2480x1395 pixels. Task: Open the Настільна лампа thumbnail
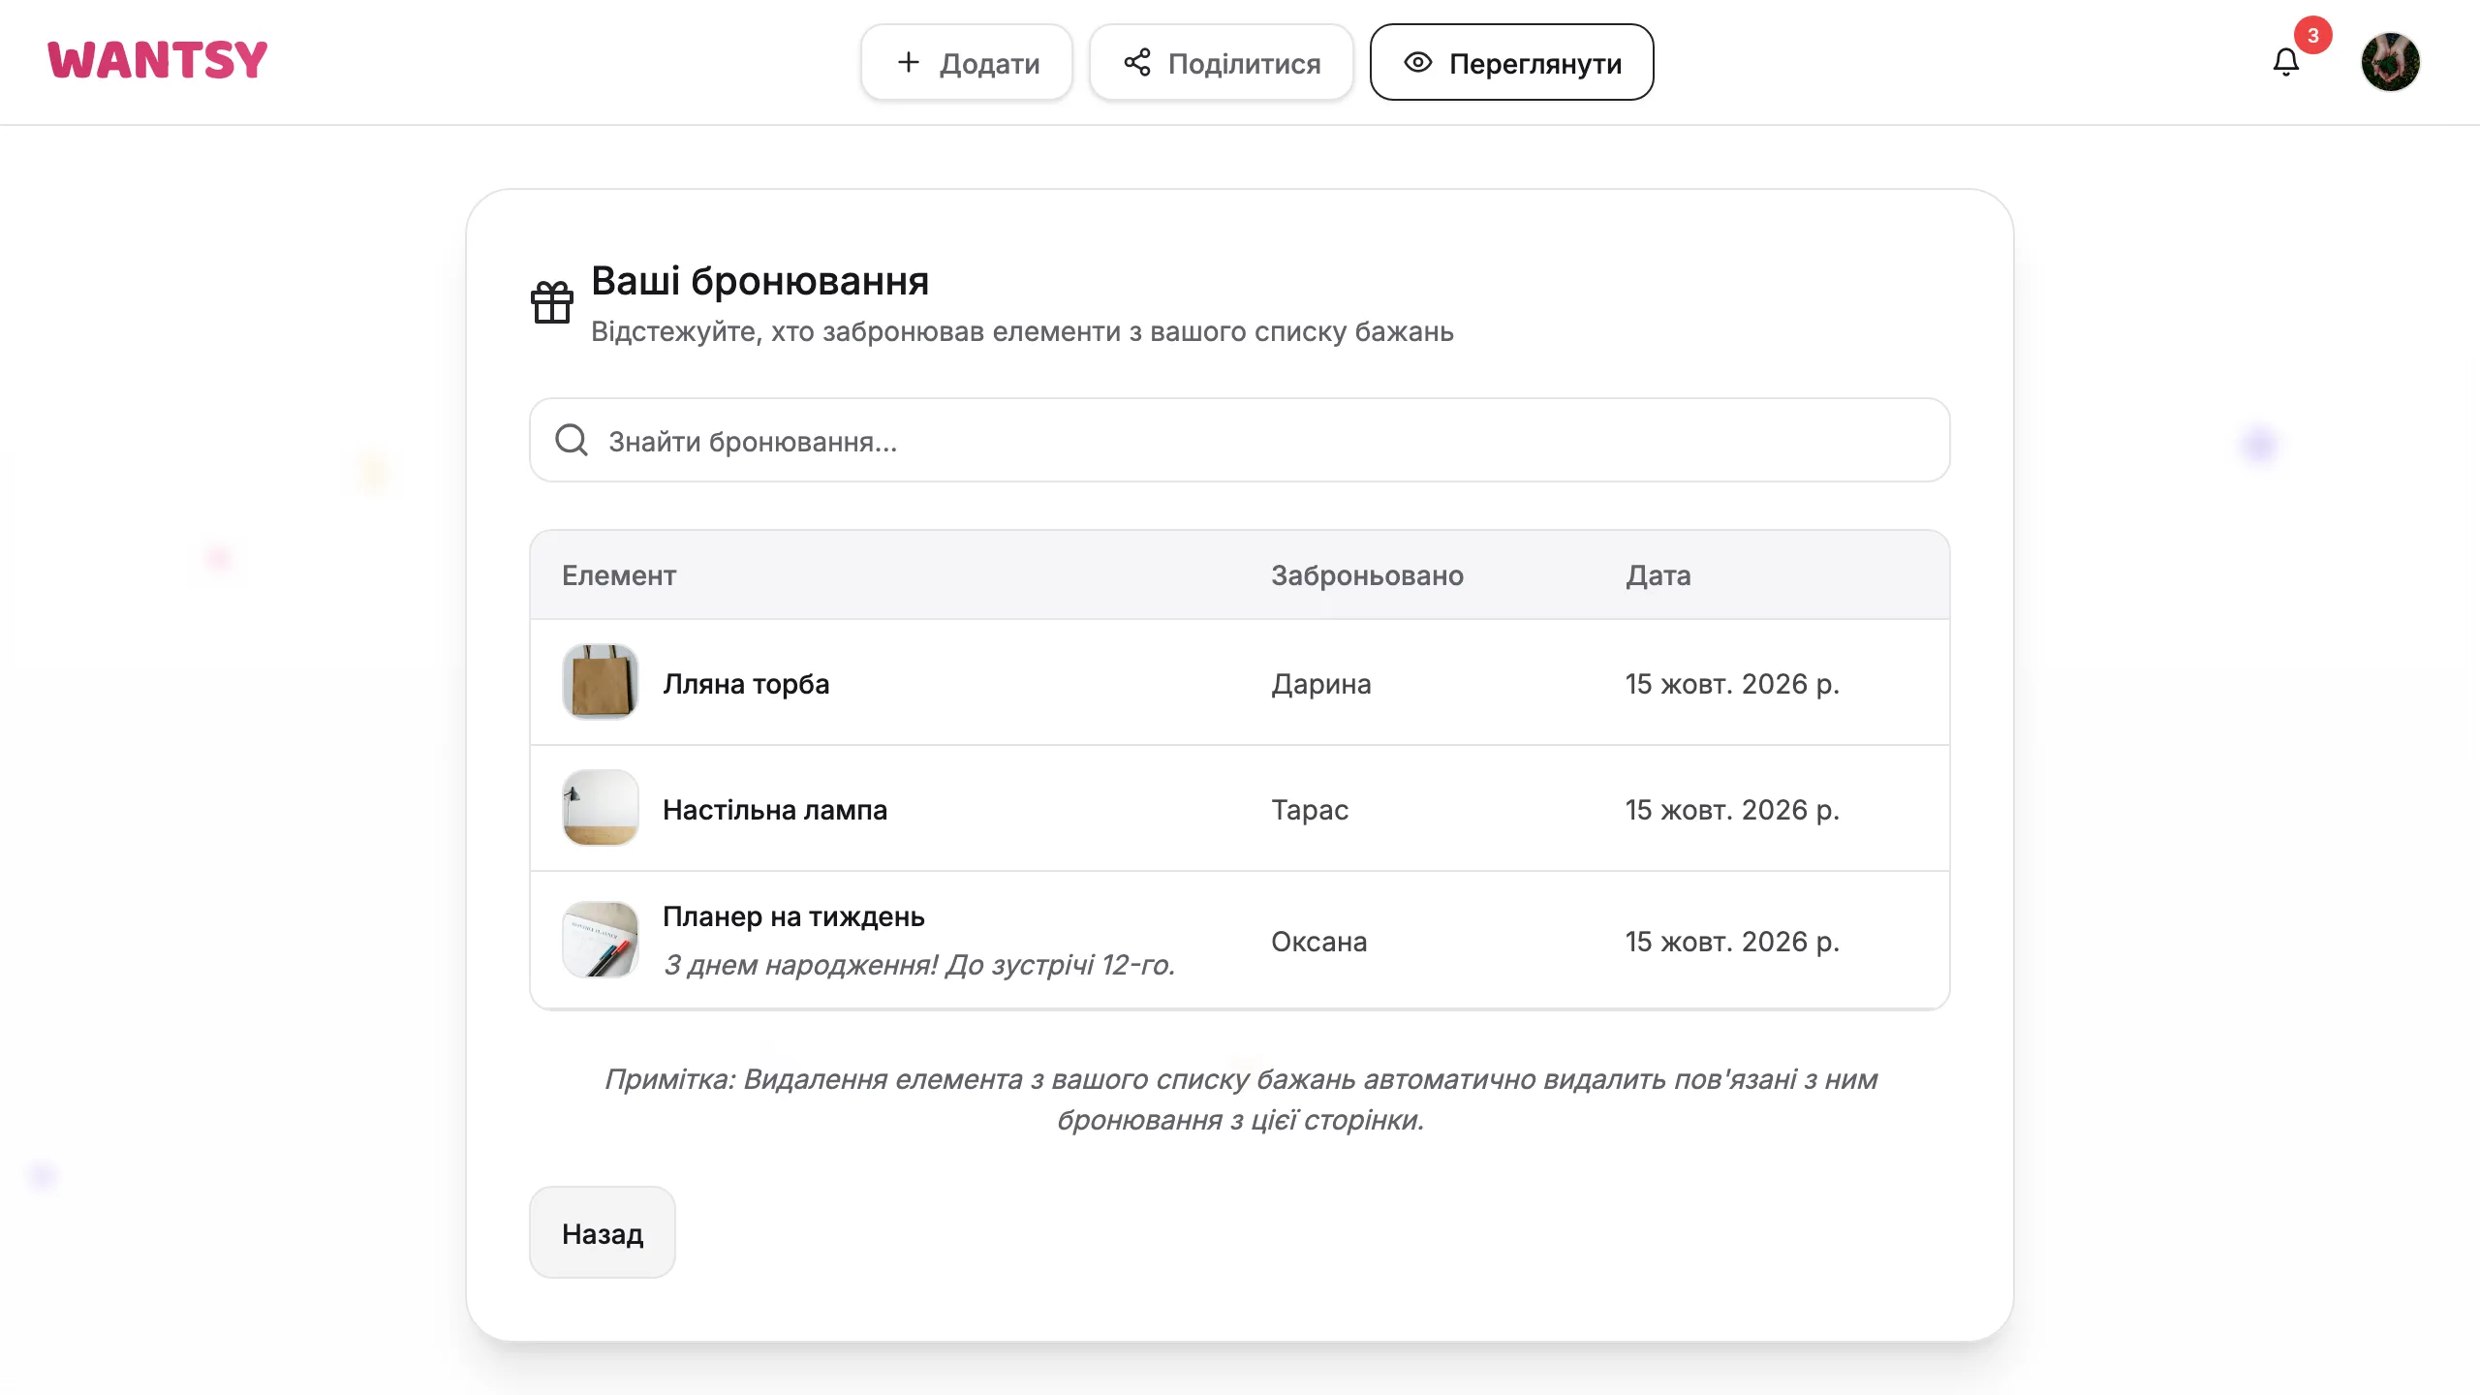coord(601,808)
